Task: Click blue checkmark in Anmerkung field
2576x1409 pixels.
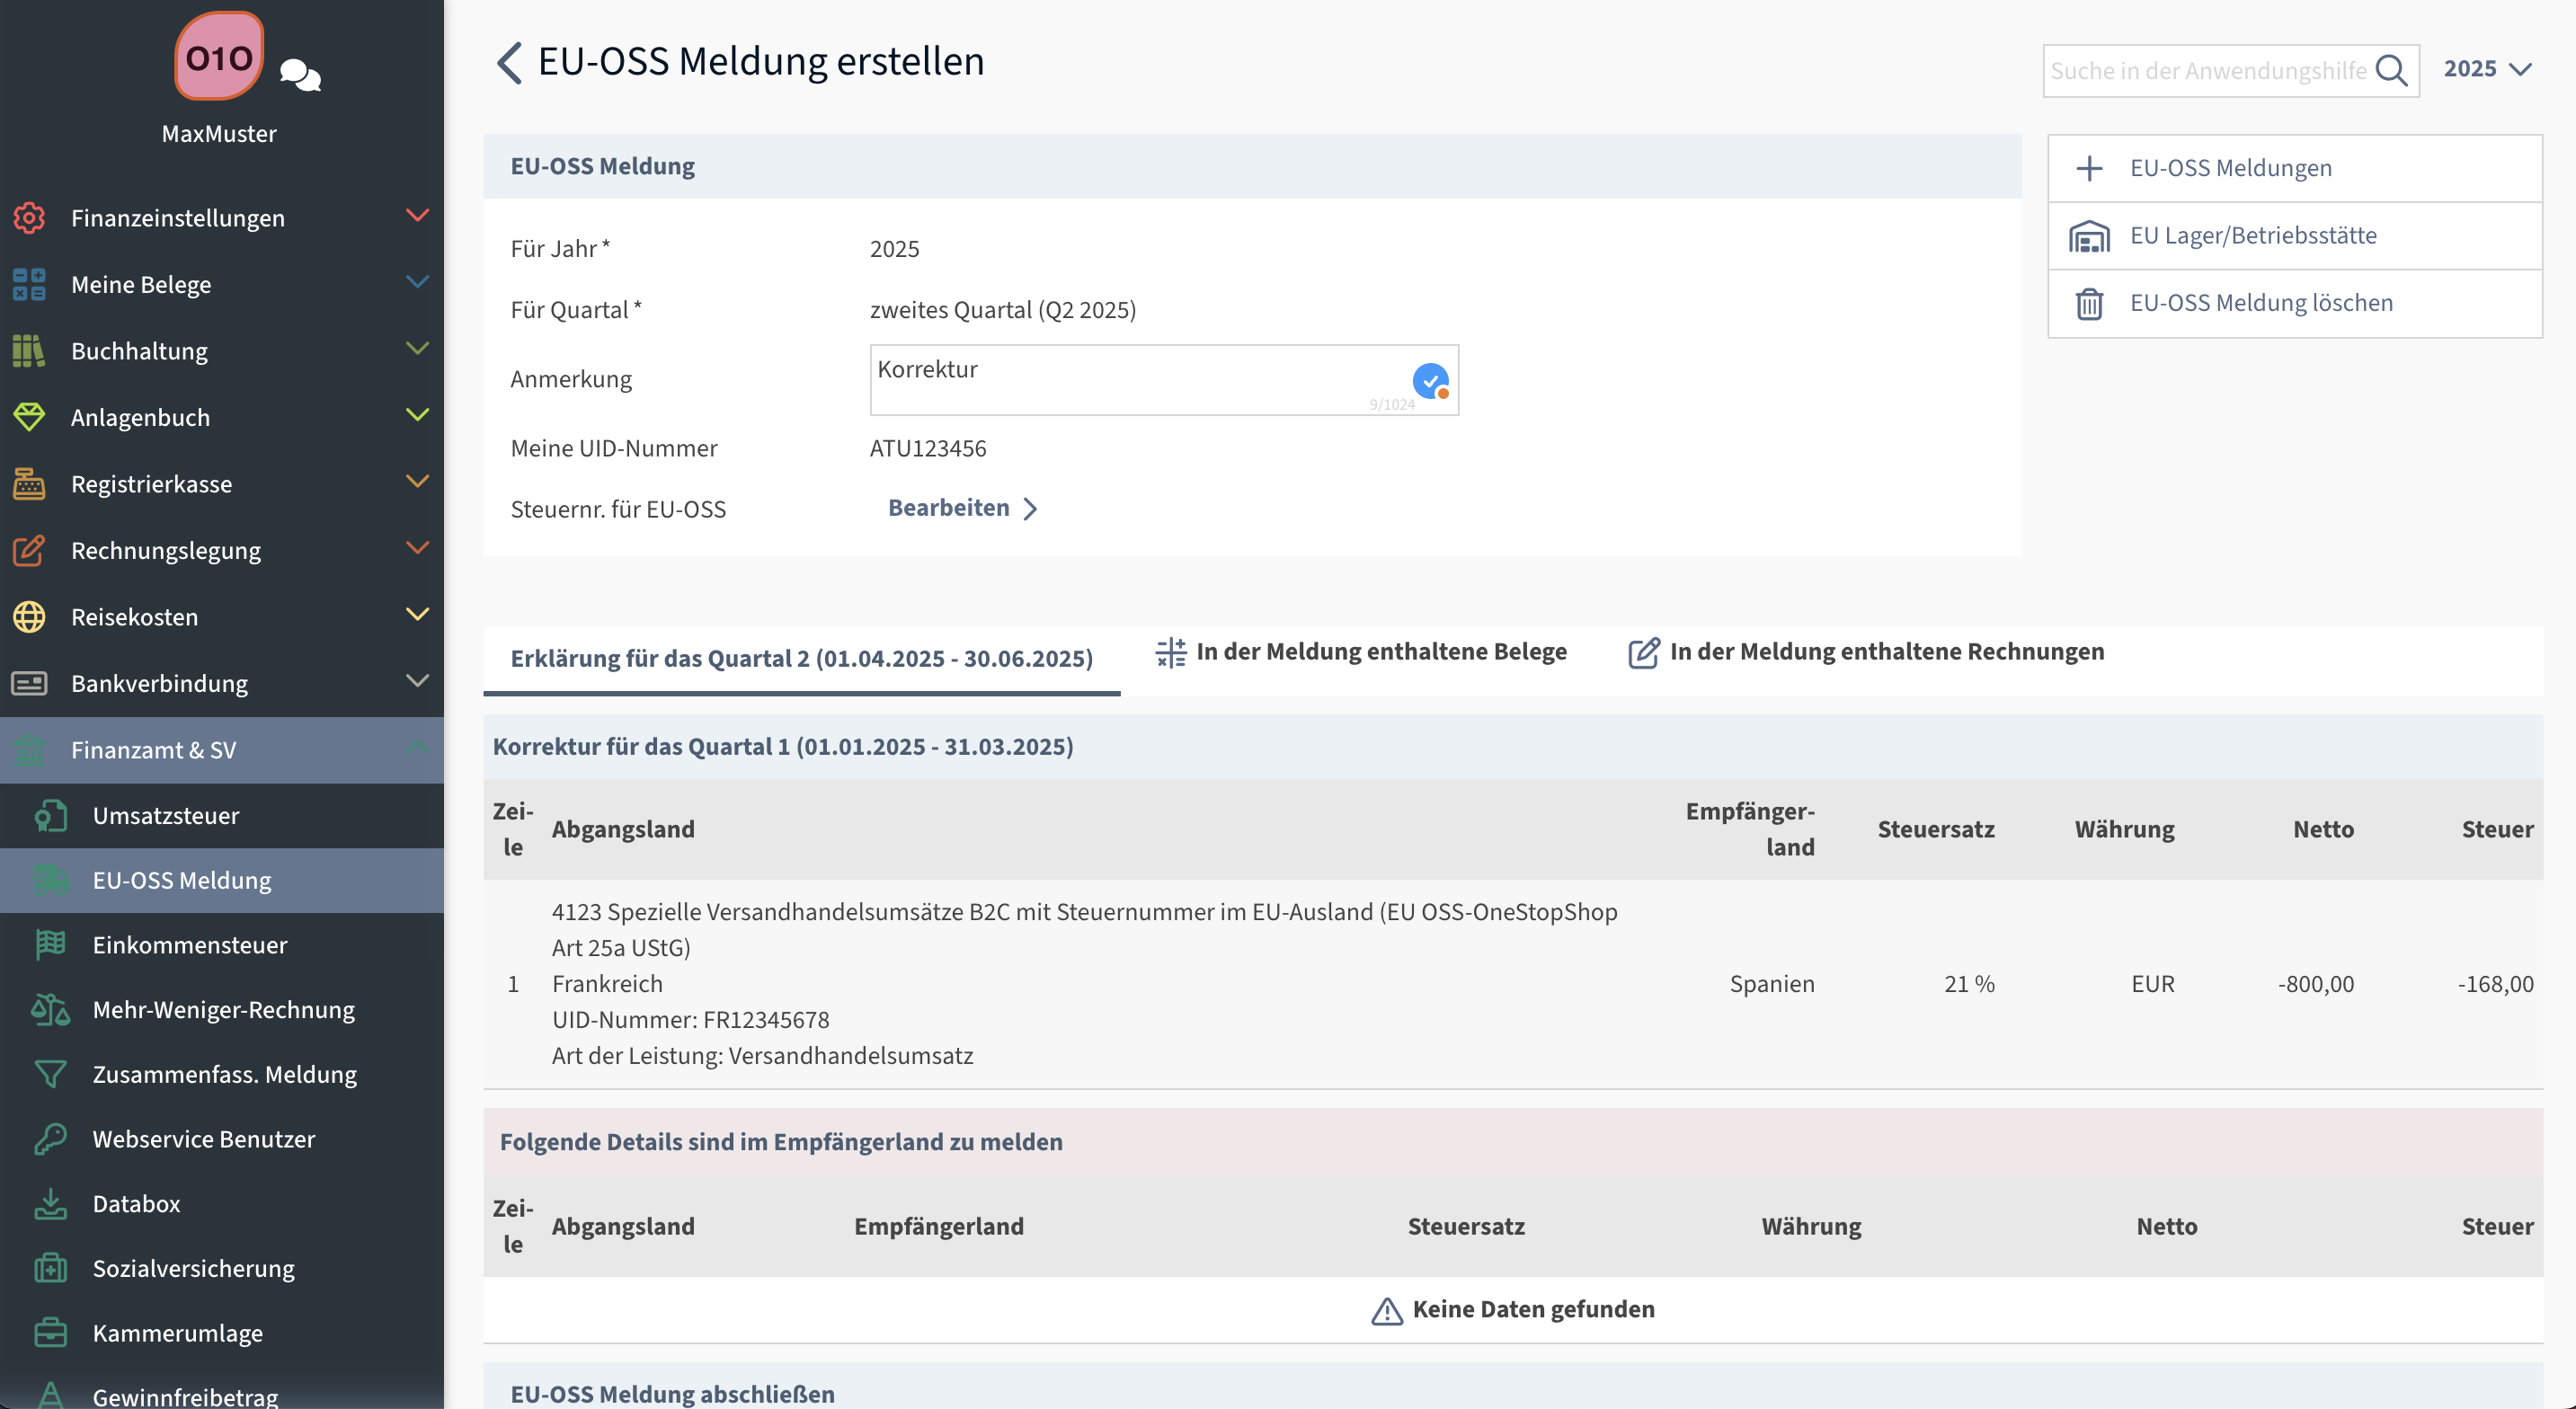Action: click(x=1430, y=380)
